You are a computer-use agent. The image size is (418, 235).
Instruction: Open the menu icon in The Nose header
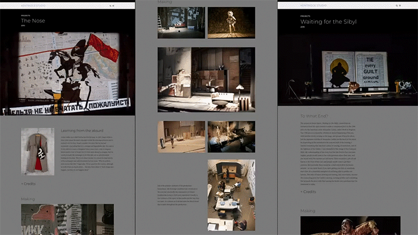pos(113,5)
